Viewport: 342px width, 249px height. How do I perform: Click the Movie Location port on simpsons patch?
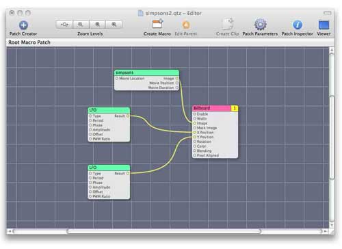pos(117,78)
